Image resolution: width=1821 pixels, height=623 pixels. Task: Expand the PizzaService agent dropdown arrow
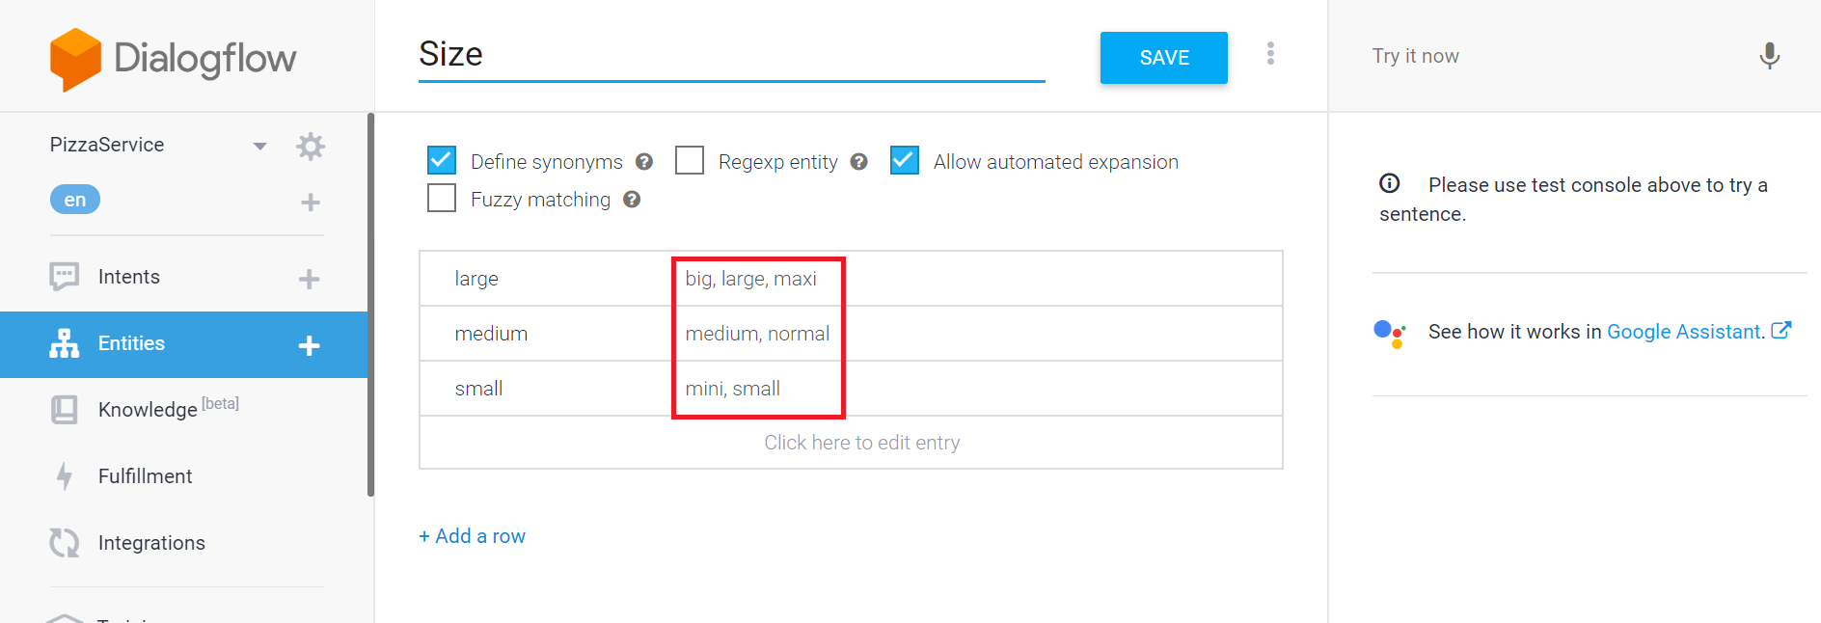click(259, 147)
